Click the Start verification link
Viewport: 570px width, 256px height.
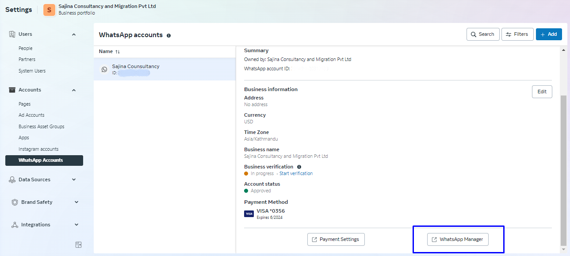pos(296,173)
